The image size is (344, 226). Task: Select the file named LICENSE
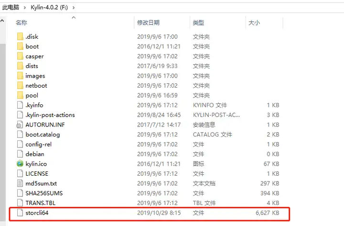(37, 174)
